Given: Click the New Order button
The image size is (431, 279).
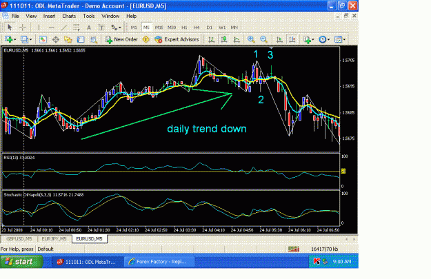Looking at the screenshot, I should point(121,39).
